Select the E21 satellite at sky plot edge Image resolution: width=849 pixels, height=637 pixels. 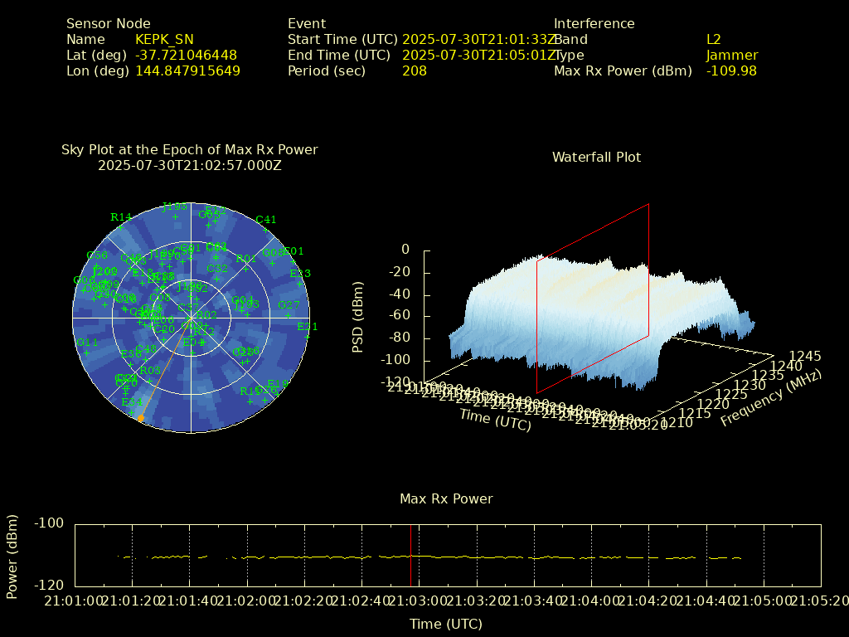[307, 337]
